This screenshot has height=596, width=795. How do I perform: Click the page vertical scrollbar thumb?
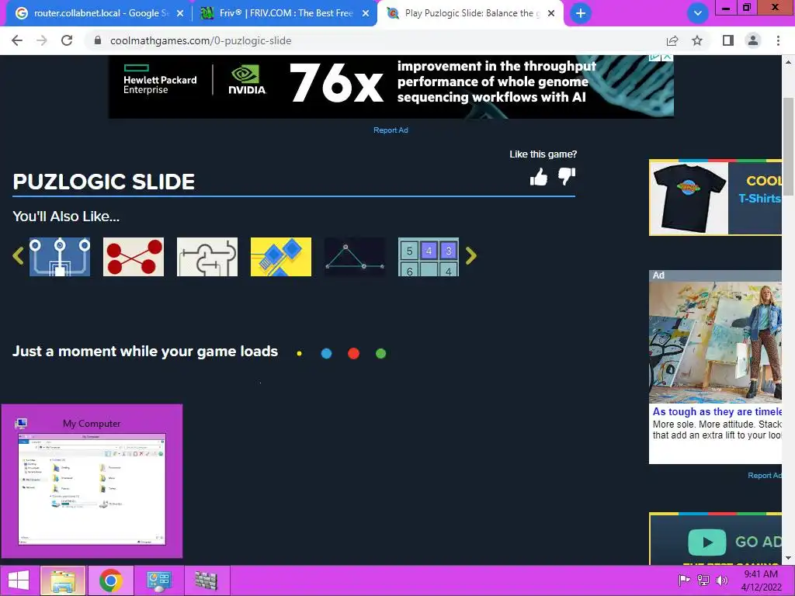(x=788, y=147)
